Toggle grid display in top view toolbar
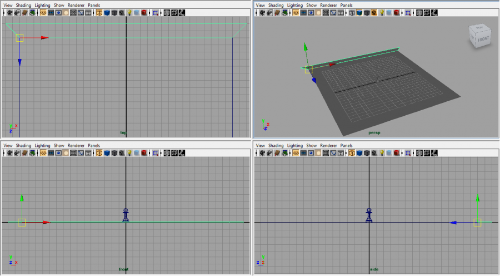 tap(43, 12)
